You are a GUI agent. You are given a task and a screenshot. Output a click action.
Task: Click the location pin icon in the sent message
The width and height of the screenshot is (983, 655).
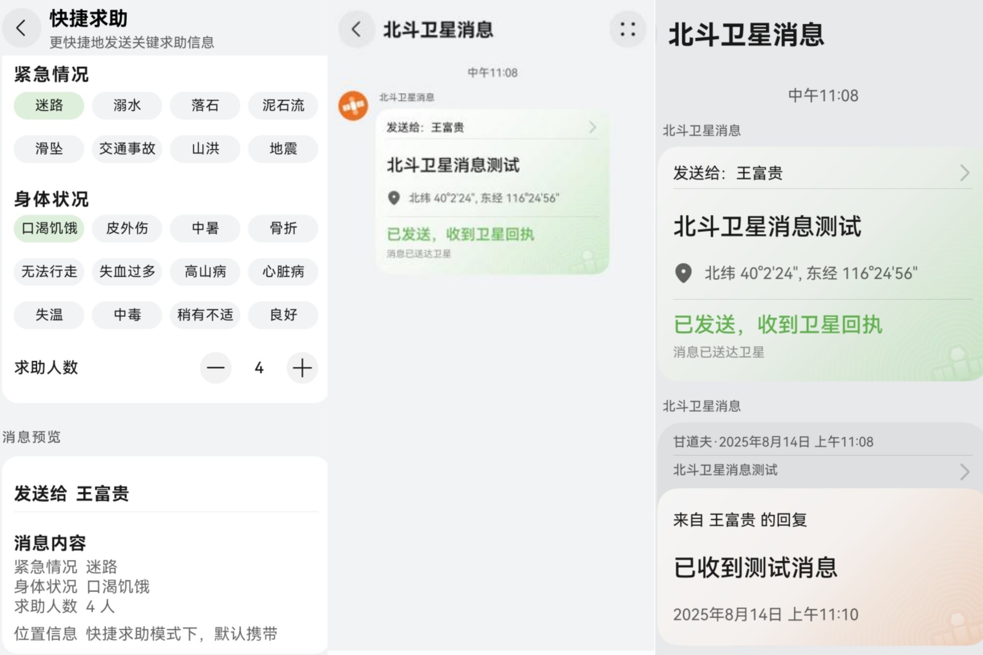point(393,198)
